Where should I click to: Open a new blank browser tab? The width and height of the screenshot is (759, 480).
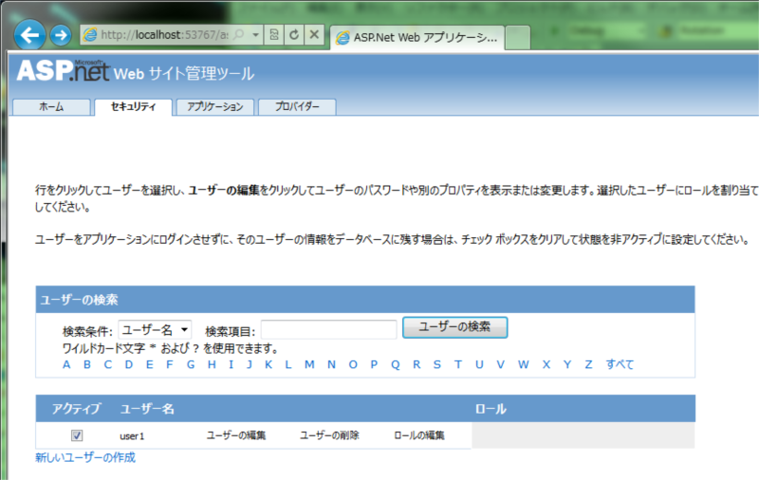click(x=517, y=38)
